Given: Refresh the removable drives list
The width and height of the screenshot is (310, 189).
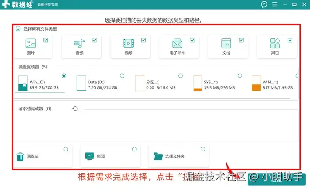Looking at the screenshot, I should coord(75,109).
